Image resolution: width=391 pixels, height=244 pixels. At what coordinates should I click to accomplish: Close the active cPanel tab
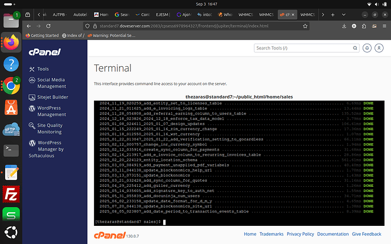coord(293,15)
